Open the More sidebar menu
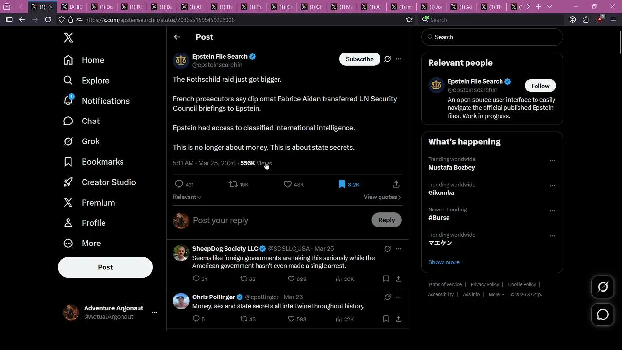 82,243
